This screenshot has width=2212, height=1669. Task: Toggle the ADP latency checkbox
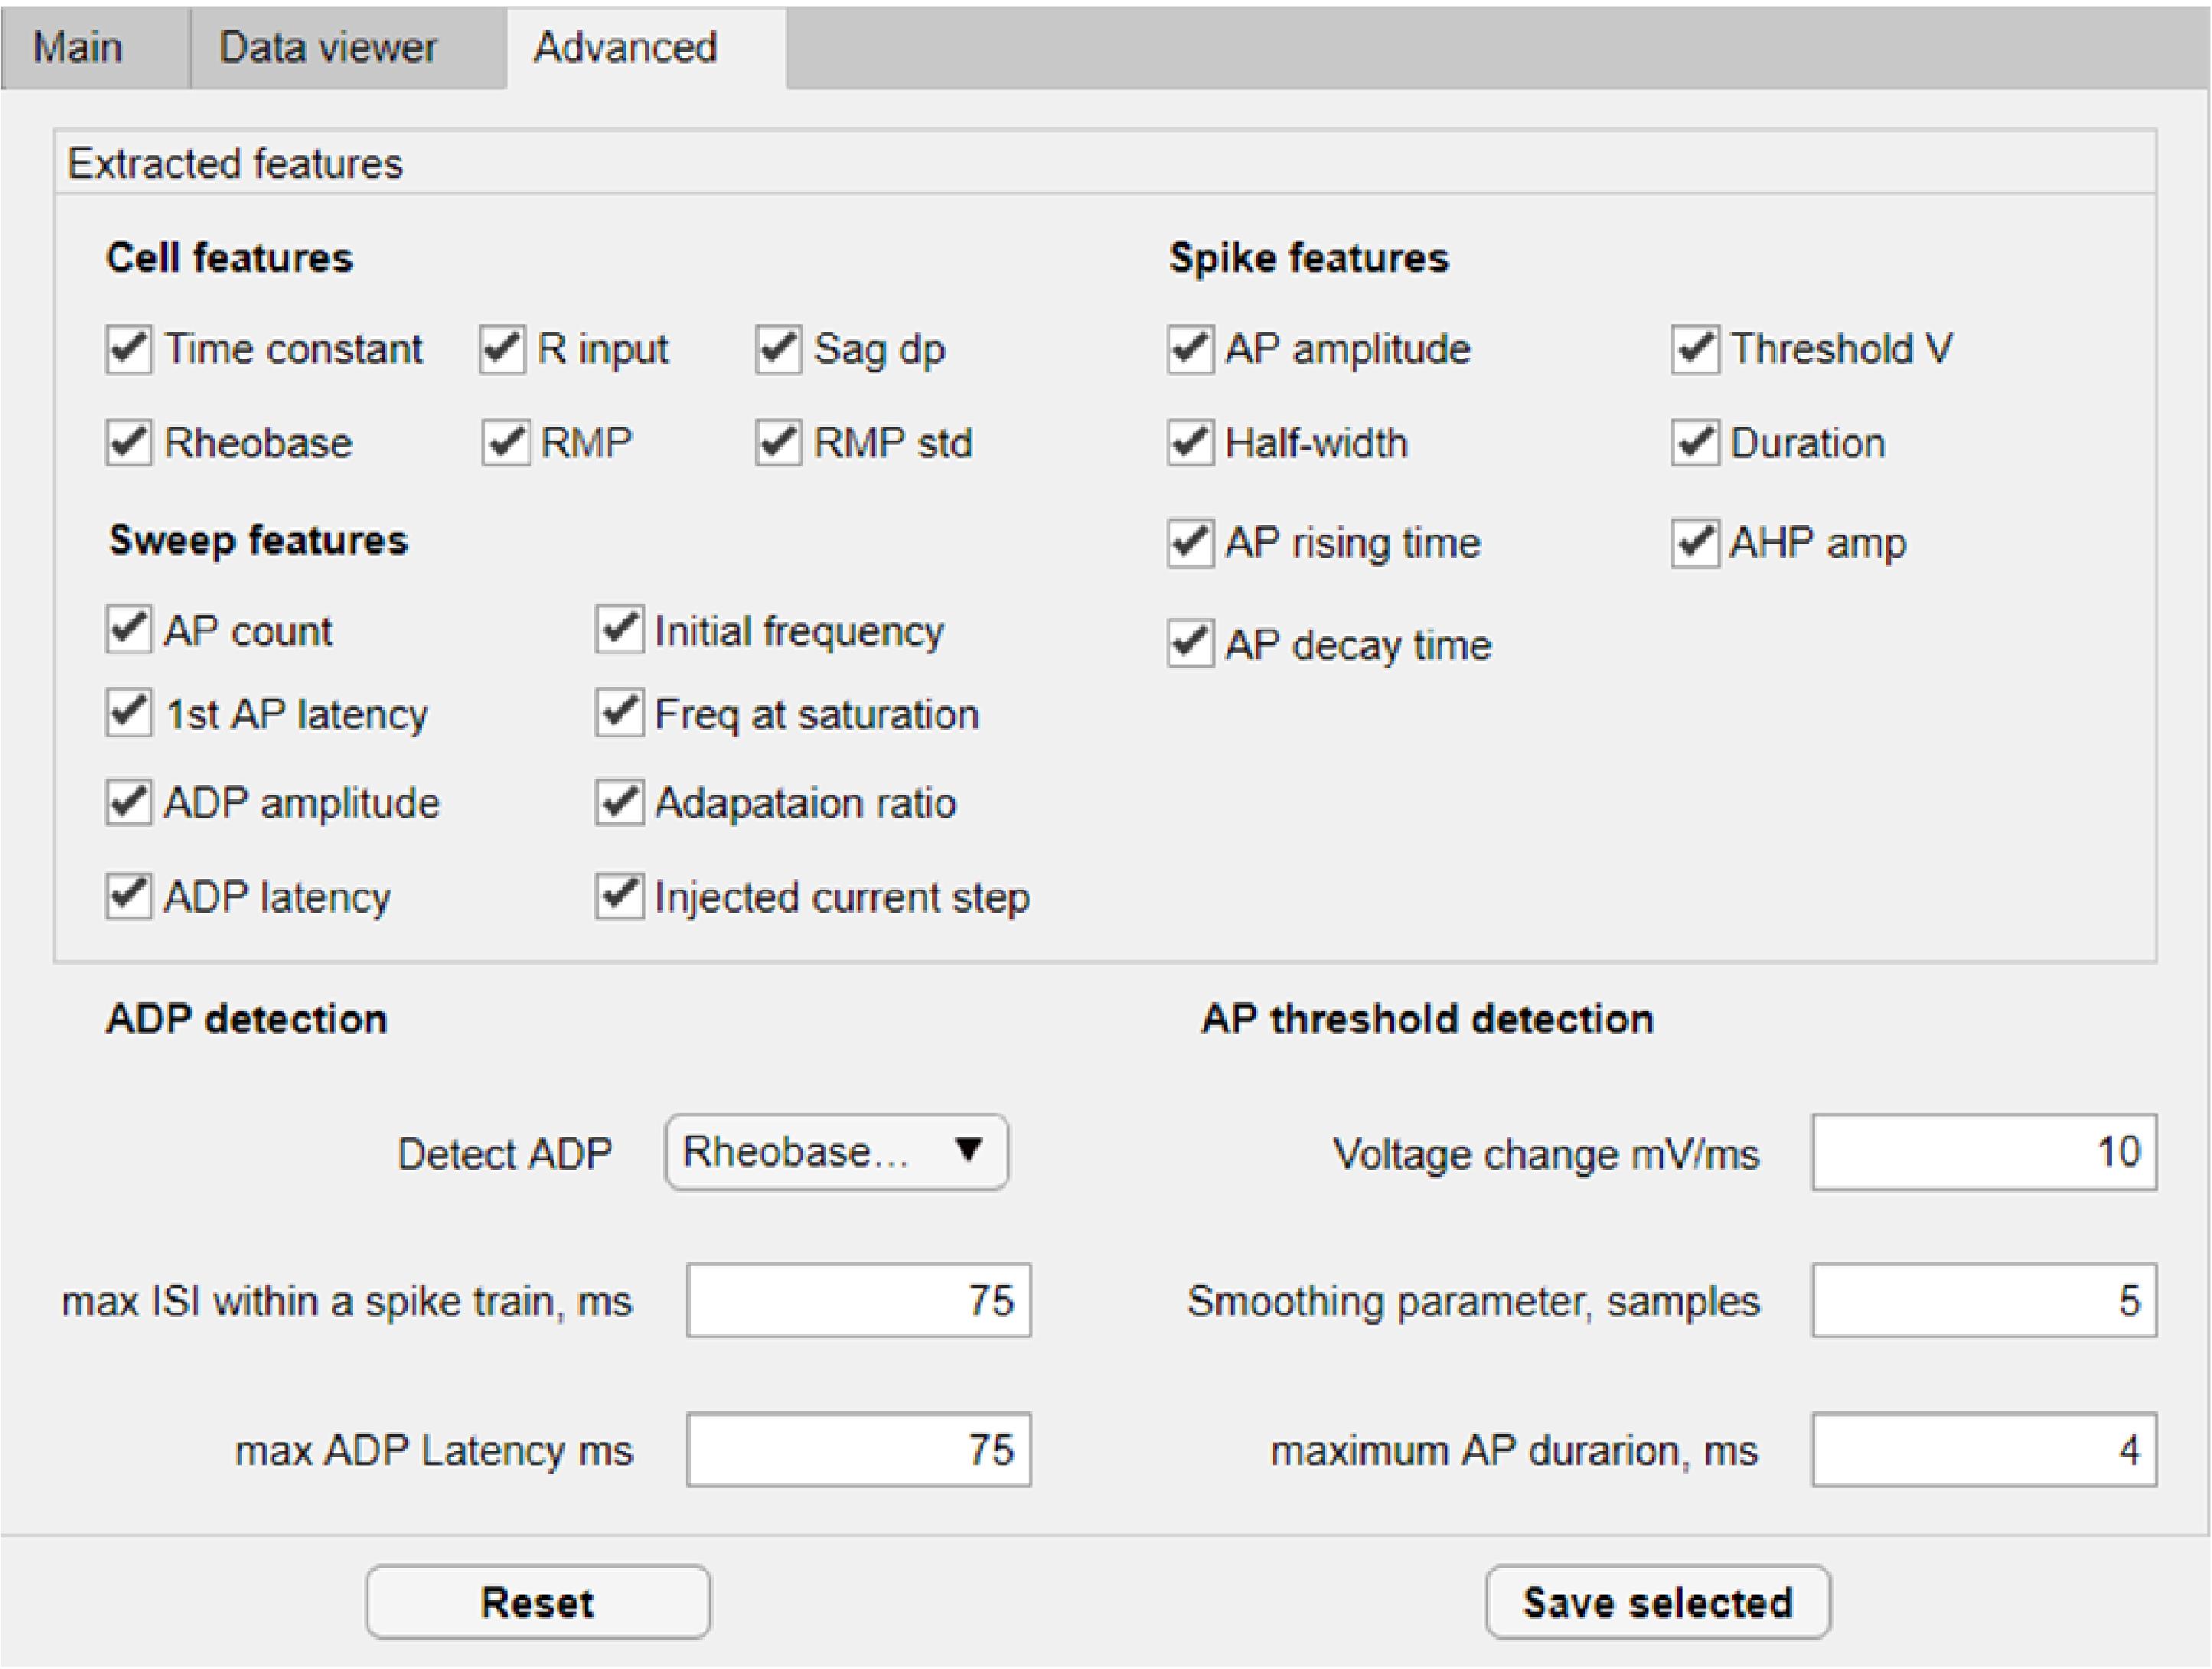point(129,896)
